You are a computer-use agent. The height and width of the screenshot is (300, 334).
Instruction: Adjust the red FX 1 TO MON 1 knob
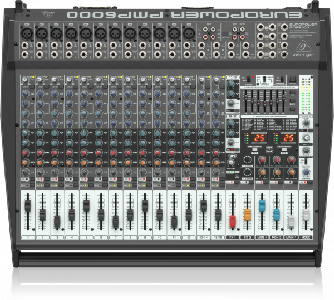262,159
